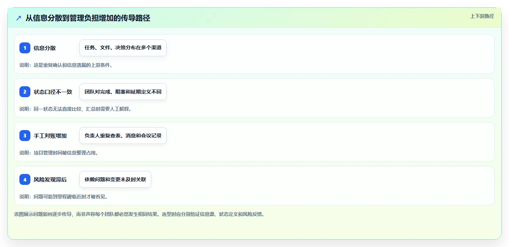
Task: Select the 手工对账增加 step label
Action: pos(50,136)
